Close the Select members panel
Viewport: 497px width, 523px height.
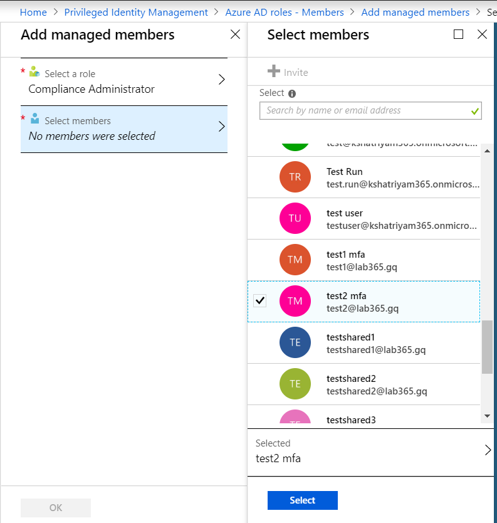(482, 34)
